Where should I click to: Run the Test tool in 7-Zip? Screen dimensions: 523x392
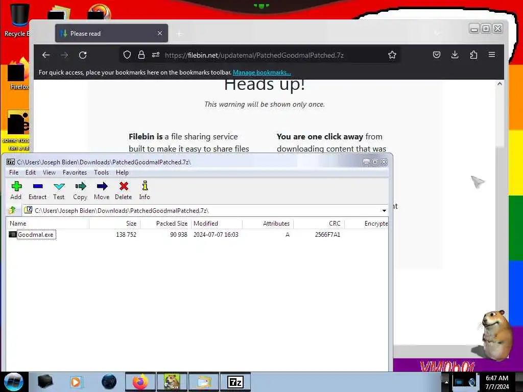pos(59,190)
